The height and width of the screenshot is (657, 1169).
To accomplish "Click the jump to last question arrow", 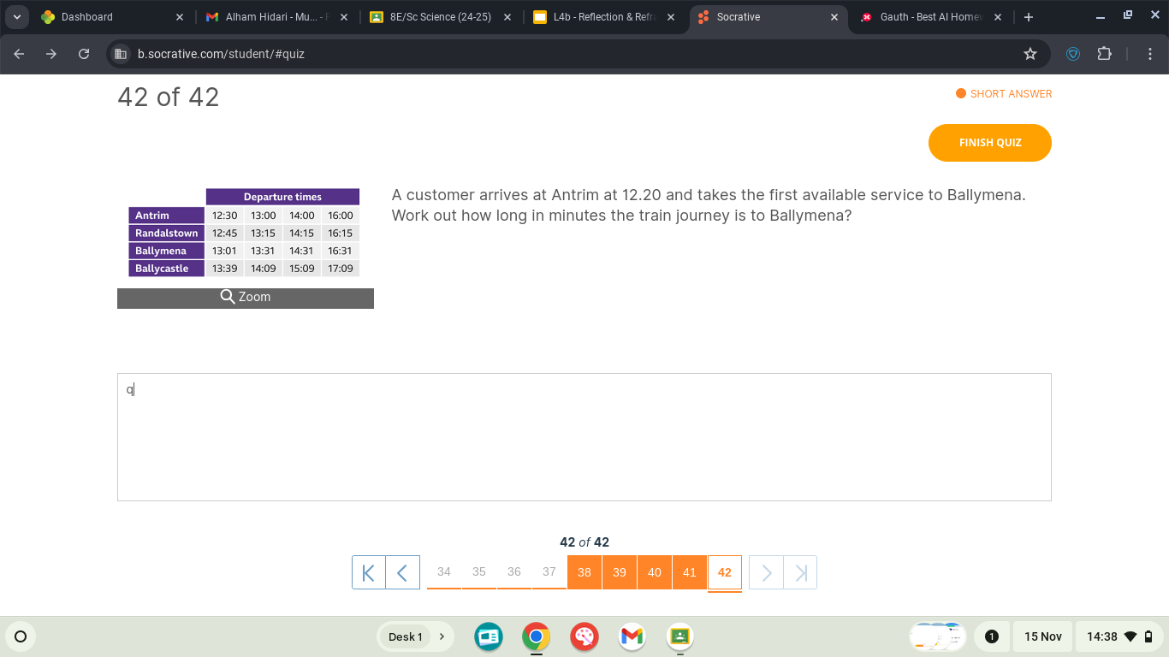I will pyautogui.click(x=800, y=572).
